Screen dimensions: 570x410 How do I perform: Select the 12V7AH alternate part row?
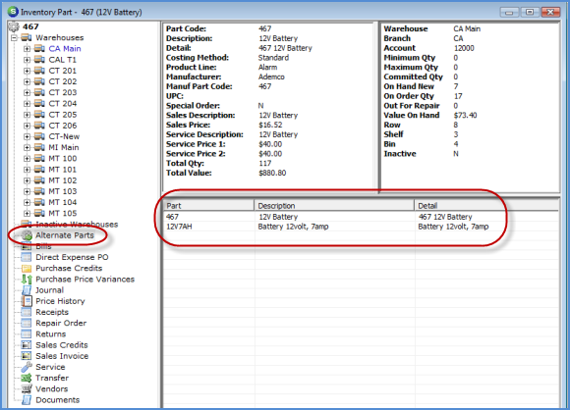tap(361, 227)
